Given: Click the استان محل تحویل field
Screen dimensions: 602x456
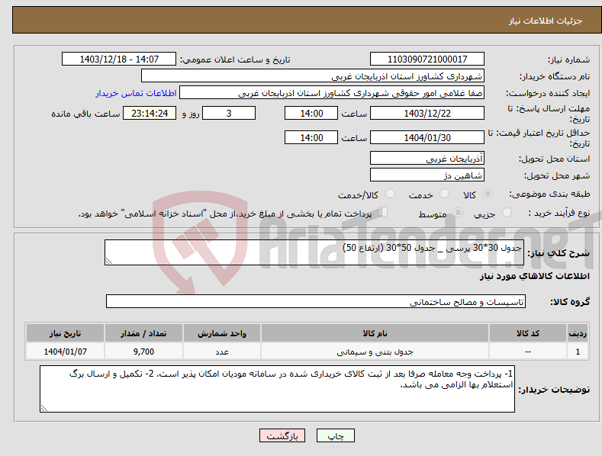Looking at the screenshot, I should click(x=427, y=158).
